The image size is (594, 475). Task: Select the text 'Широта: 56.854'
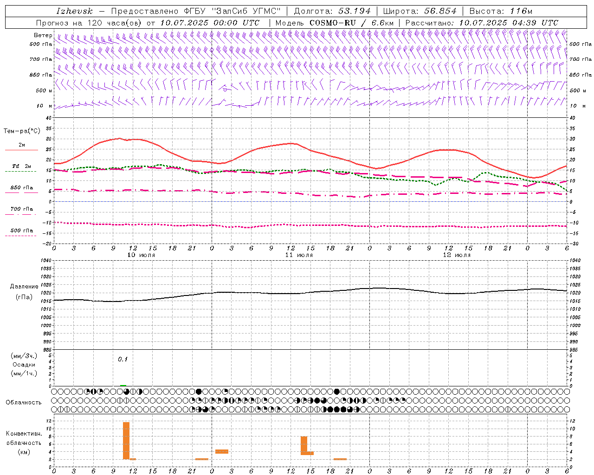(x=420, y=11)
